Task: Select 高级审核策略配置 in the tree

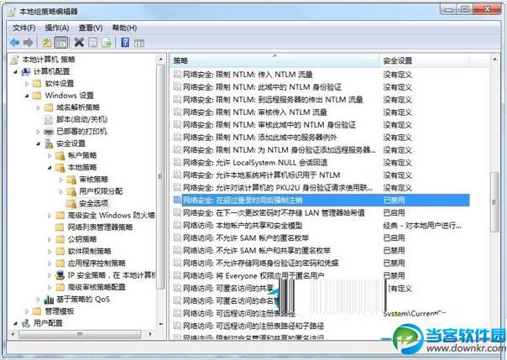Action: pyautogui.click(x=97, y=287)
